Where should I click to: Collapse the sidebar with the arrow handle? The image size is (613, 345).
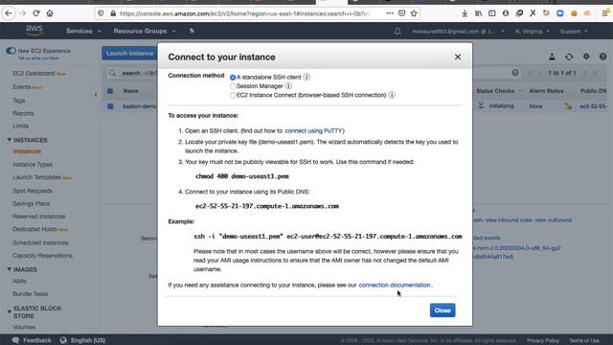[96, 94]
